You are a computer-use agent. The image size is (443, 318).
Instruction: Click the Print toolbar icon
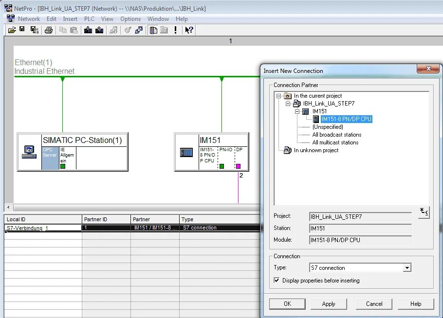(49, 30)
